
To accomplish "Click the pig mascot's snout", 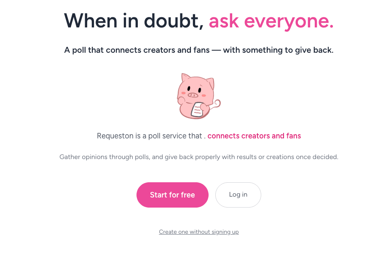I will point(193,95).
